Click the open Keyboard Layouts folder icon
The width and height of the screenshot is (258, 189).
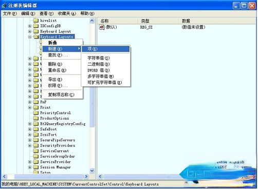tap(36, 36)
